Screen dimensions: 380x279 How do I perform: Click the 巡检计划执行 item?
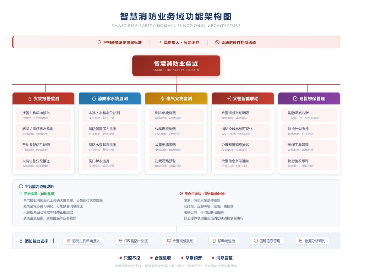coord(309,131)
